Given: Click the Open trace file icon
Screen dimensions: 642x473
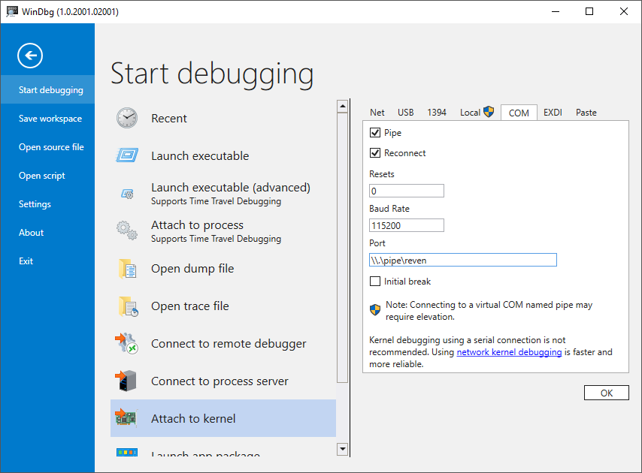Looking at the screenshot, I should pyautogui.click(x=127, y=306).
